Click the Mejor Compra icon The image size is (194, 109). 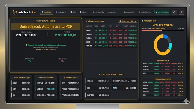tap(25, 59)
